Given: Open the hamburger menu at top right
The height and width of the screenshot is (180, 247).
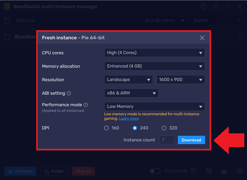Looking at the screenshot, I should point(215,6).
